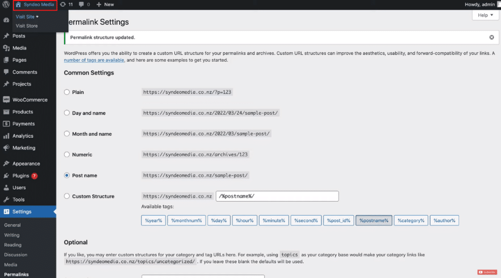Viewport: 501px width, 278px height.
Task: Insert the %year% tag
Action: pyautogui.click(x=153, y=220)
